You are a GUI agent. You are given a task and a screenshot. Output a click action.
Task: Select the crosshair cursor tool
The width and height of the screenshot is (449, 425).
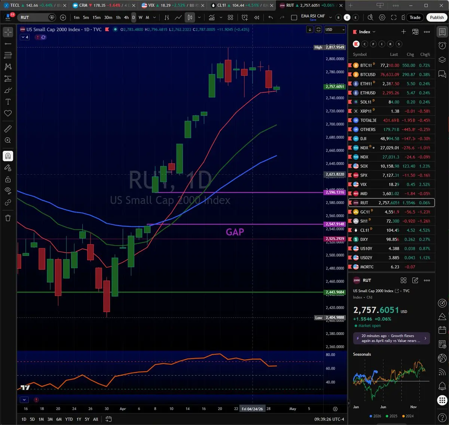8,33
